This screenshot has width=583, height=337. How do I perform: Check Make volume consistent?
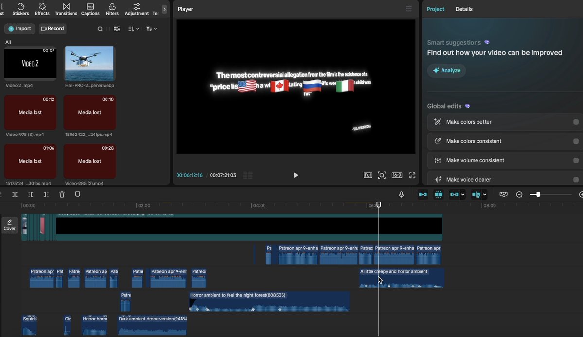pyautogui.click(x=576, y=161)
